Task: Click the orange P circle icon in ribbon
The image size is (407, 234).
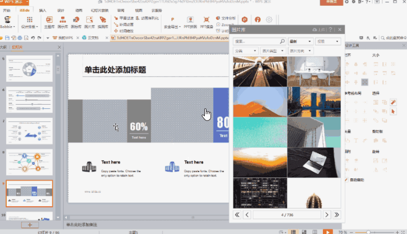Action: point(245,19)
